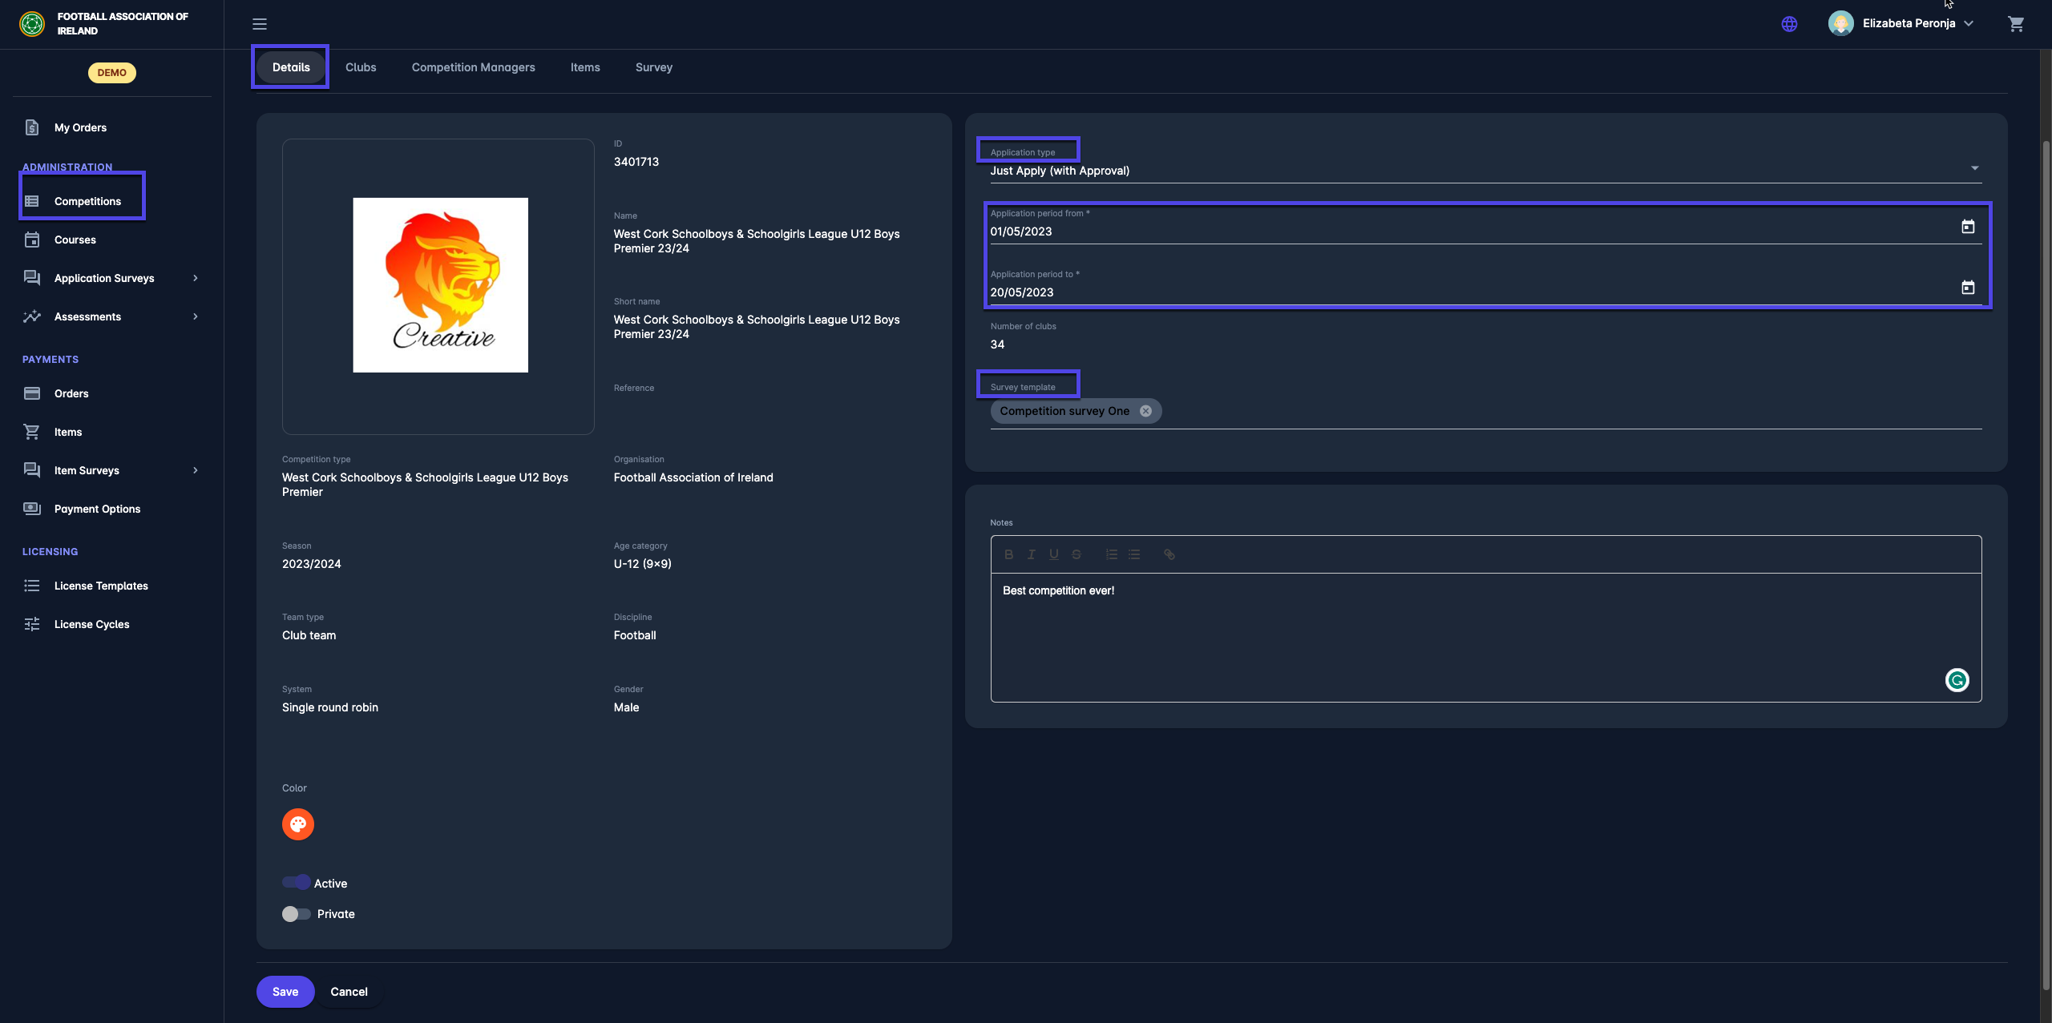The height and width of the screenshot is (1023, 2052).
Task: Open the orange color picker swatch
Action: [x=297, y=824]
